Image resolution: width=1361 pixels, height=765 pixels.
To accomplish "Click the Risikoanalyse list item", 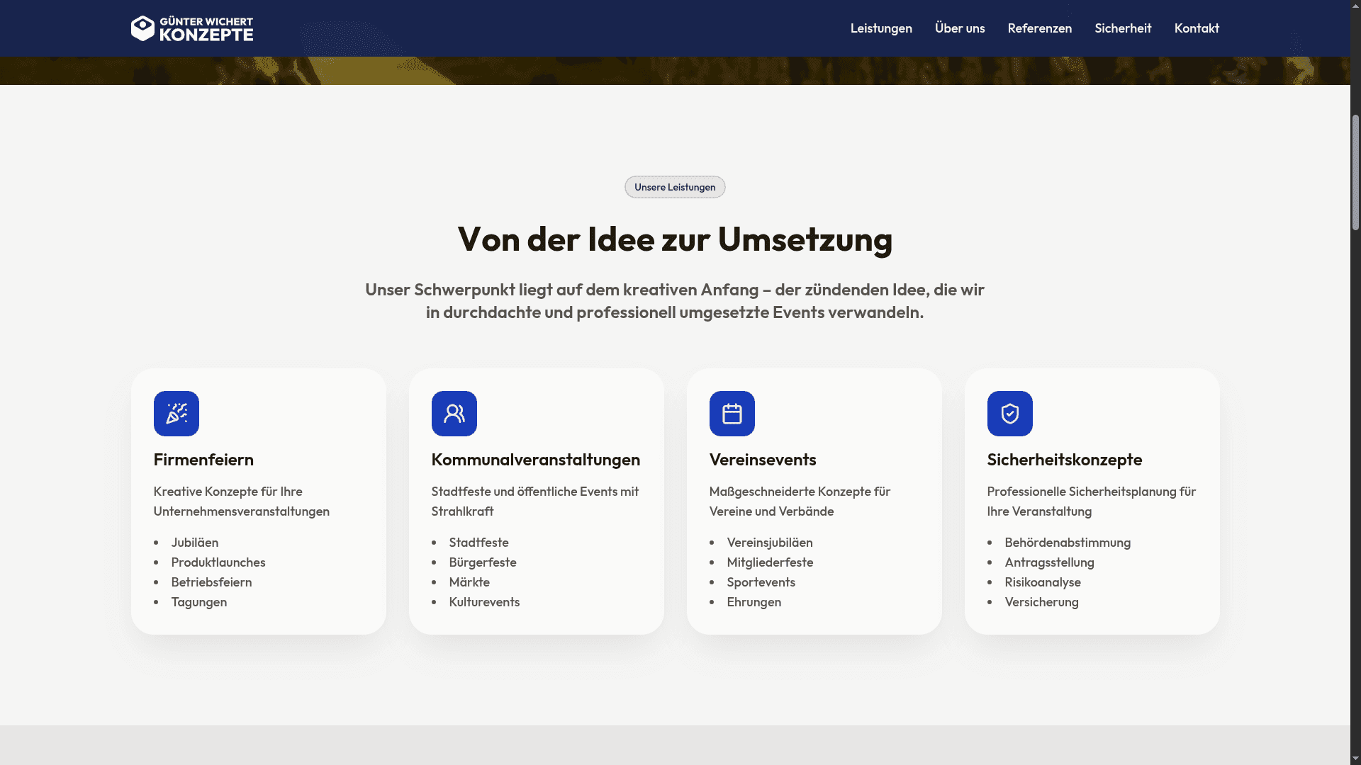I will point(1043,582).
